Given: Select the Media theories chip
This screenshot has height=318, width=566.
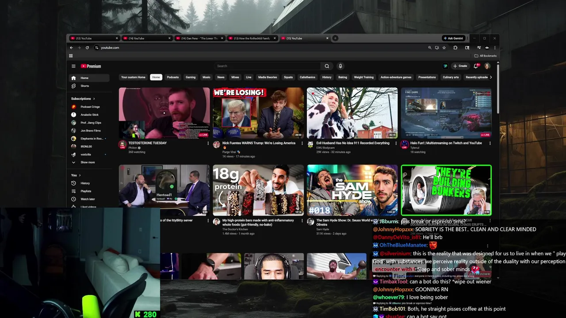Looking at the screenshot, I should click(268, 77).
